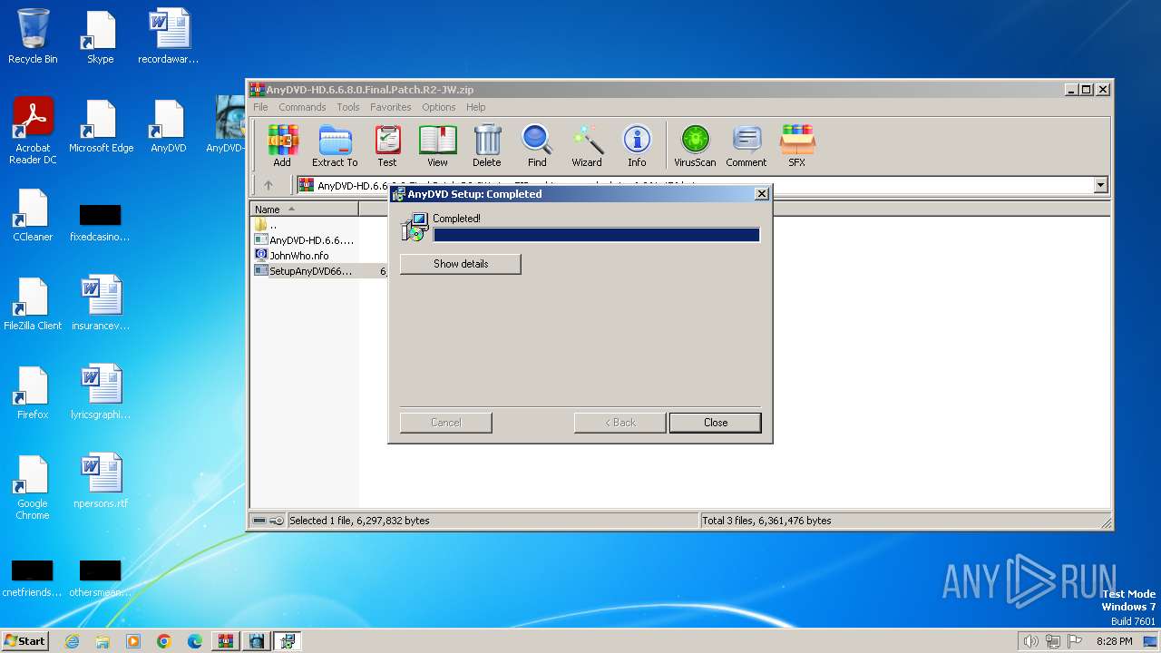
Task: Start VirusScan on the archive
Action: point(695,146)
